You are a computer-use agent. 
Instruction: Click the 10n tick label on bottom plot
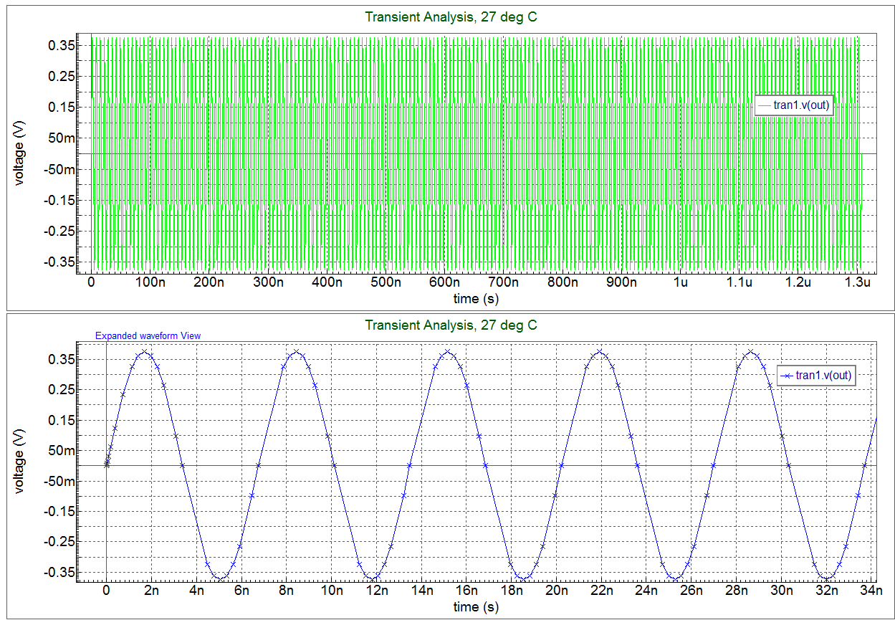[332, 591]
